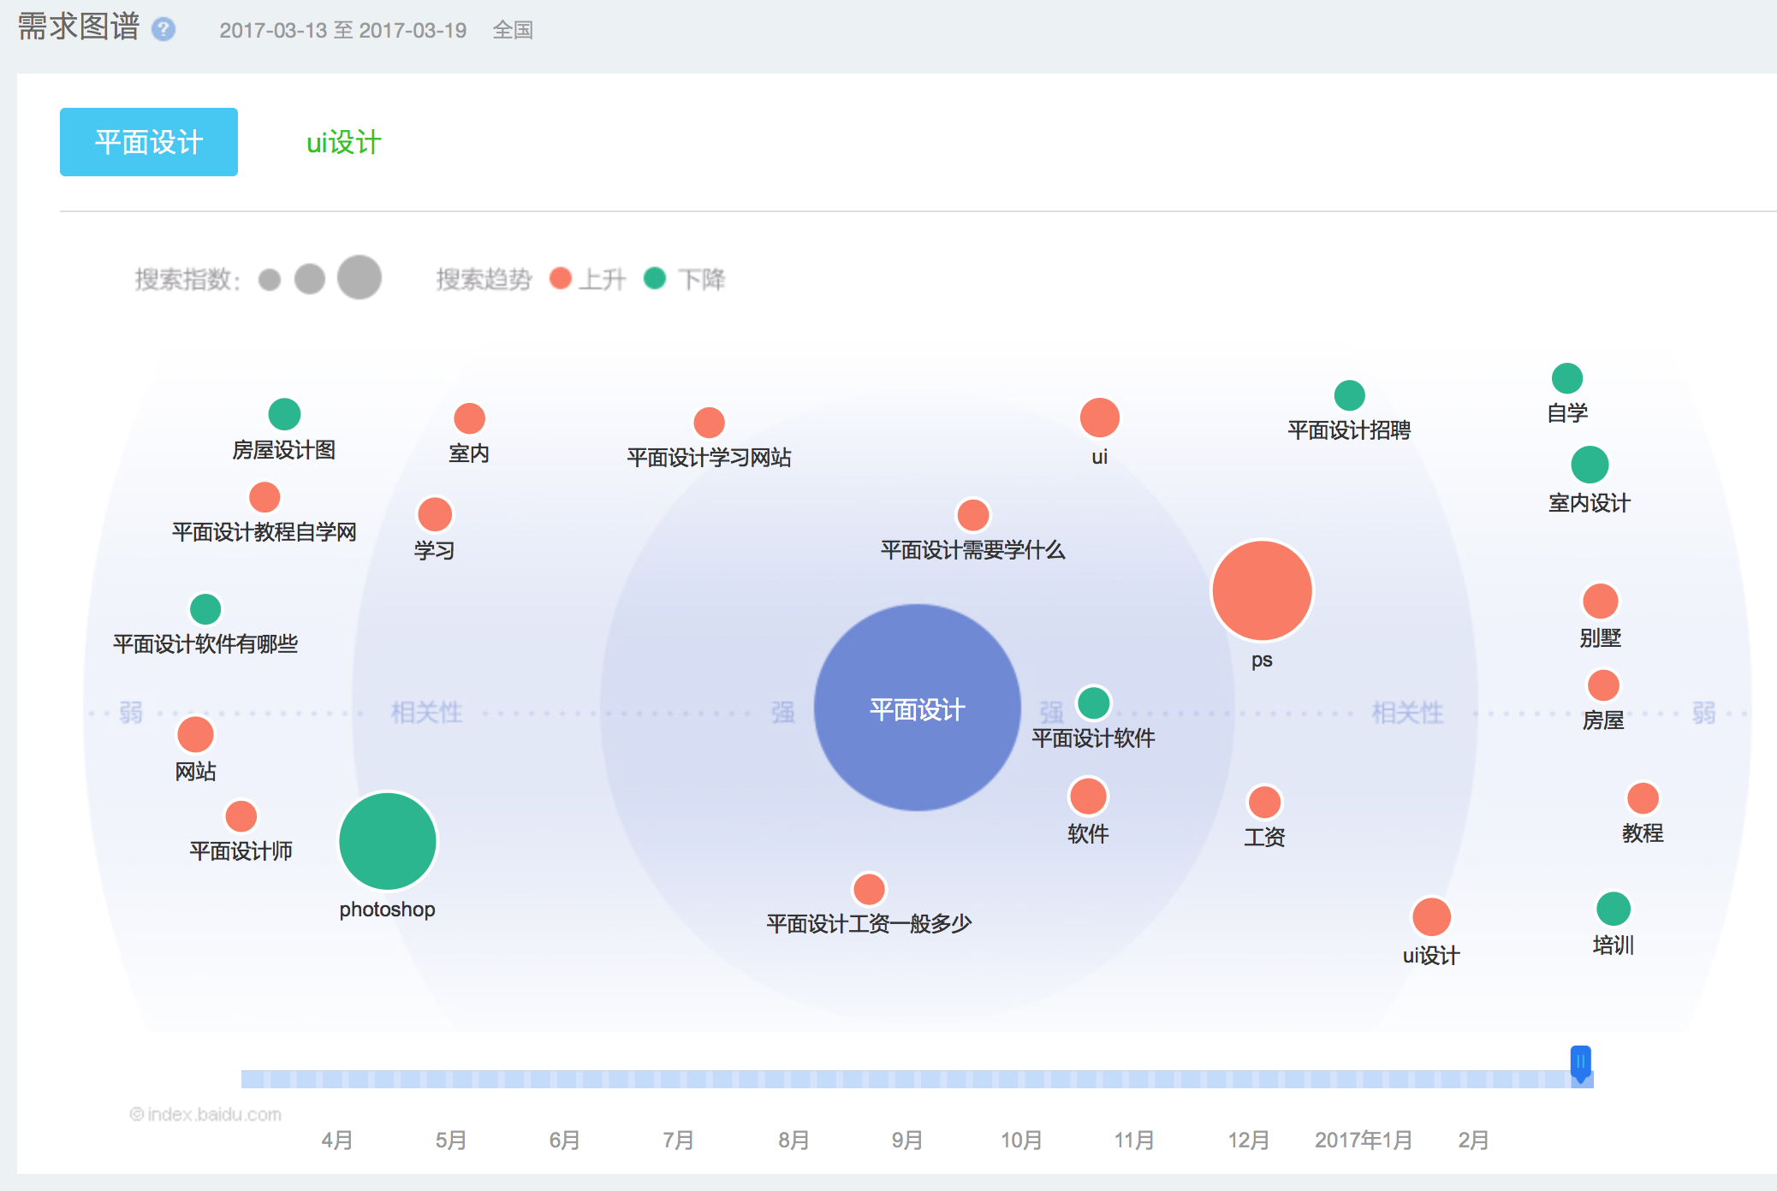Click the green 培训 bubble

[1613, 909]
